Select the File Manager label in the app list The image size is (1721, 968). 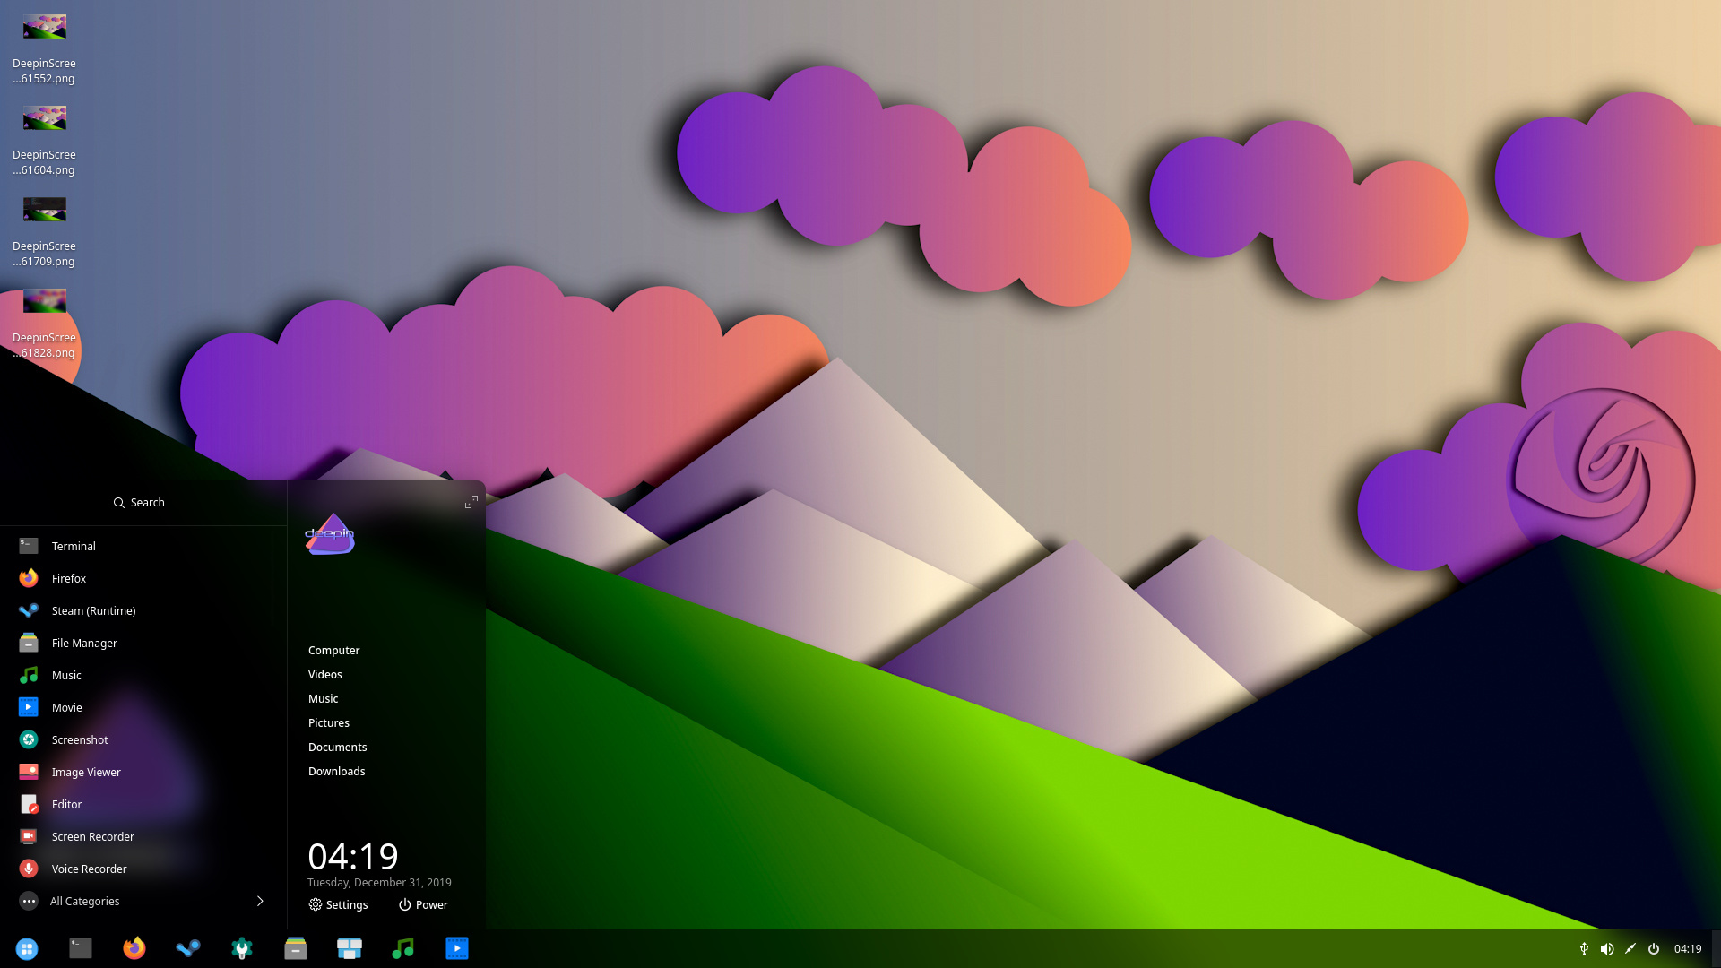[84, 643]
